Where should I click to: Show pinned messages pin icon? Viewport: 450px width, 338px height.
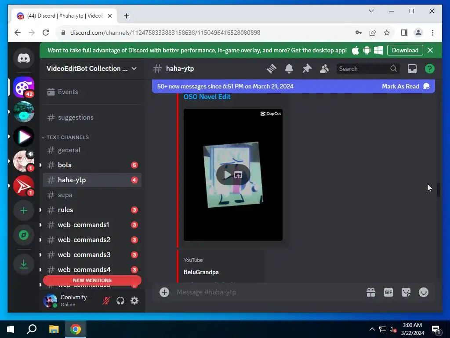click(307, 69)
